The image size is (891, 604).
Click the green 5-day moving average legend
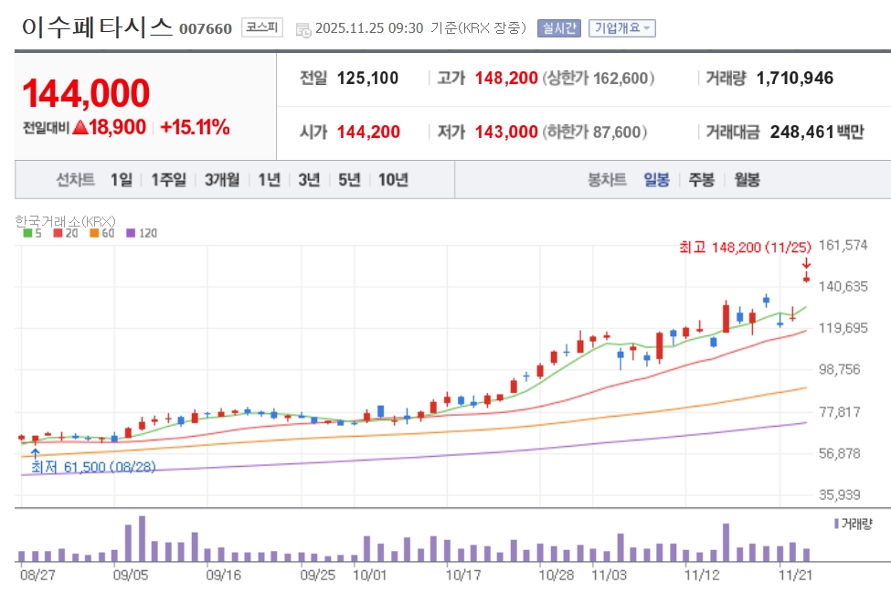pos(32,233)
